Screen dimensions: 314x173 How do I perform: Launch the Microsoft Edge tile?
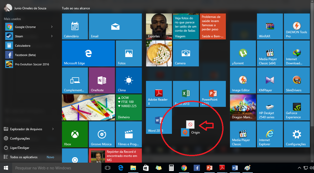[x=88, y=53]
